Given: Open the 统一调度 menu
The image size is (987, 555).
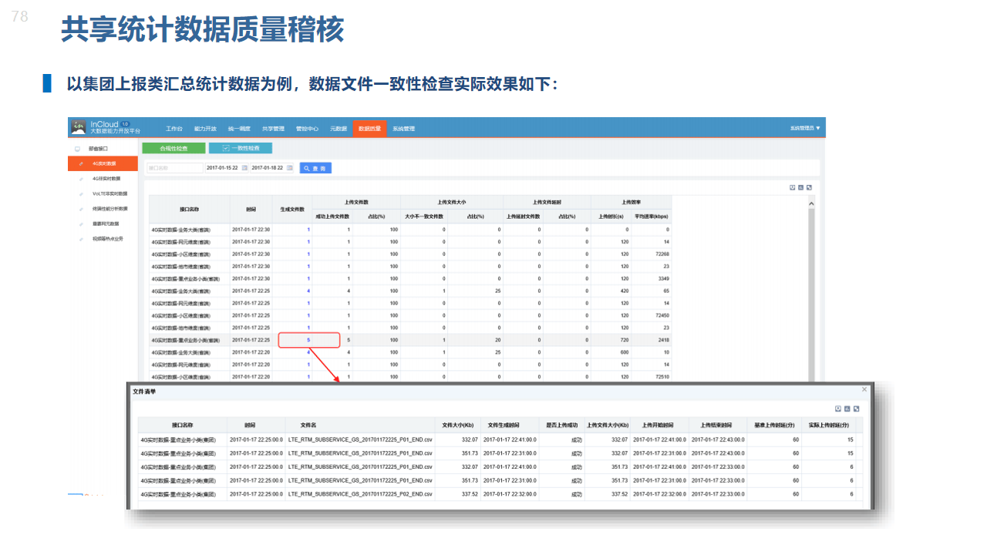Looking at the screenshot, I should pos(239,128).
